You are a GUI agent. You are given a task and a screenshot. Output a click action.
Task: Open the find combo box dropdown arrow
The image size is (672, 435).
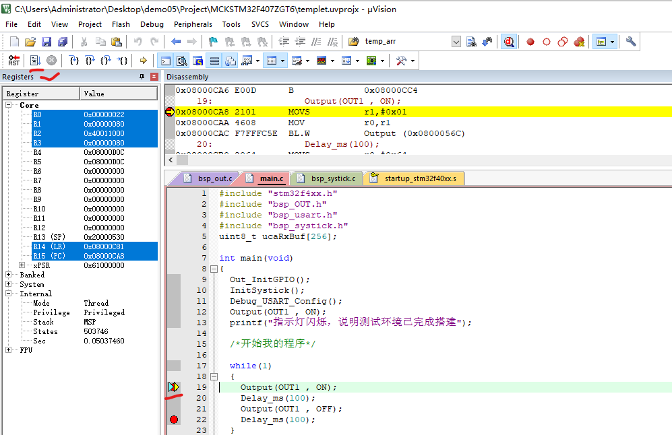click(456, 42)
